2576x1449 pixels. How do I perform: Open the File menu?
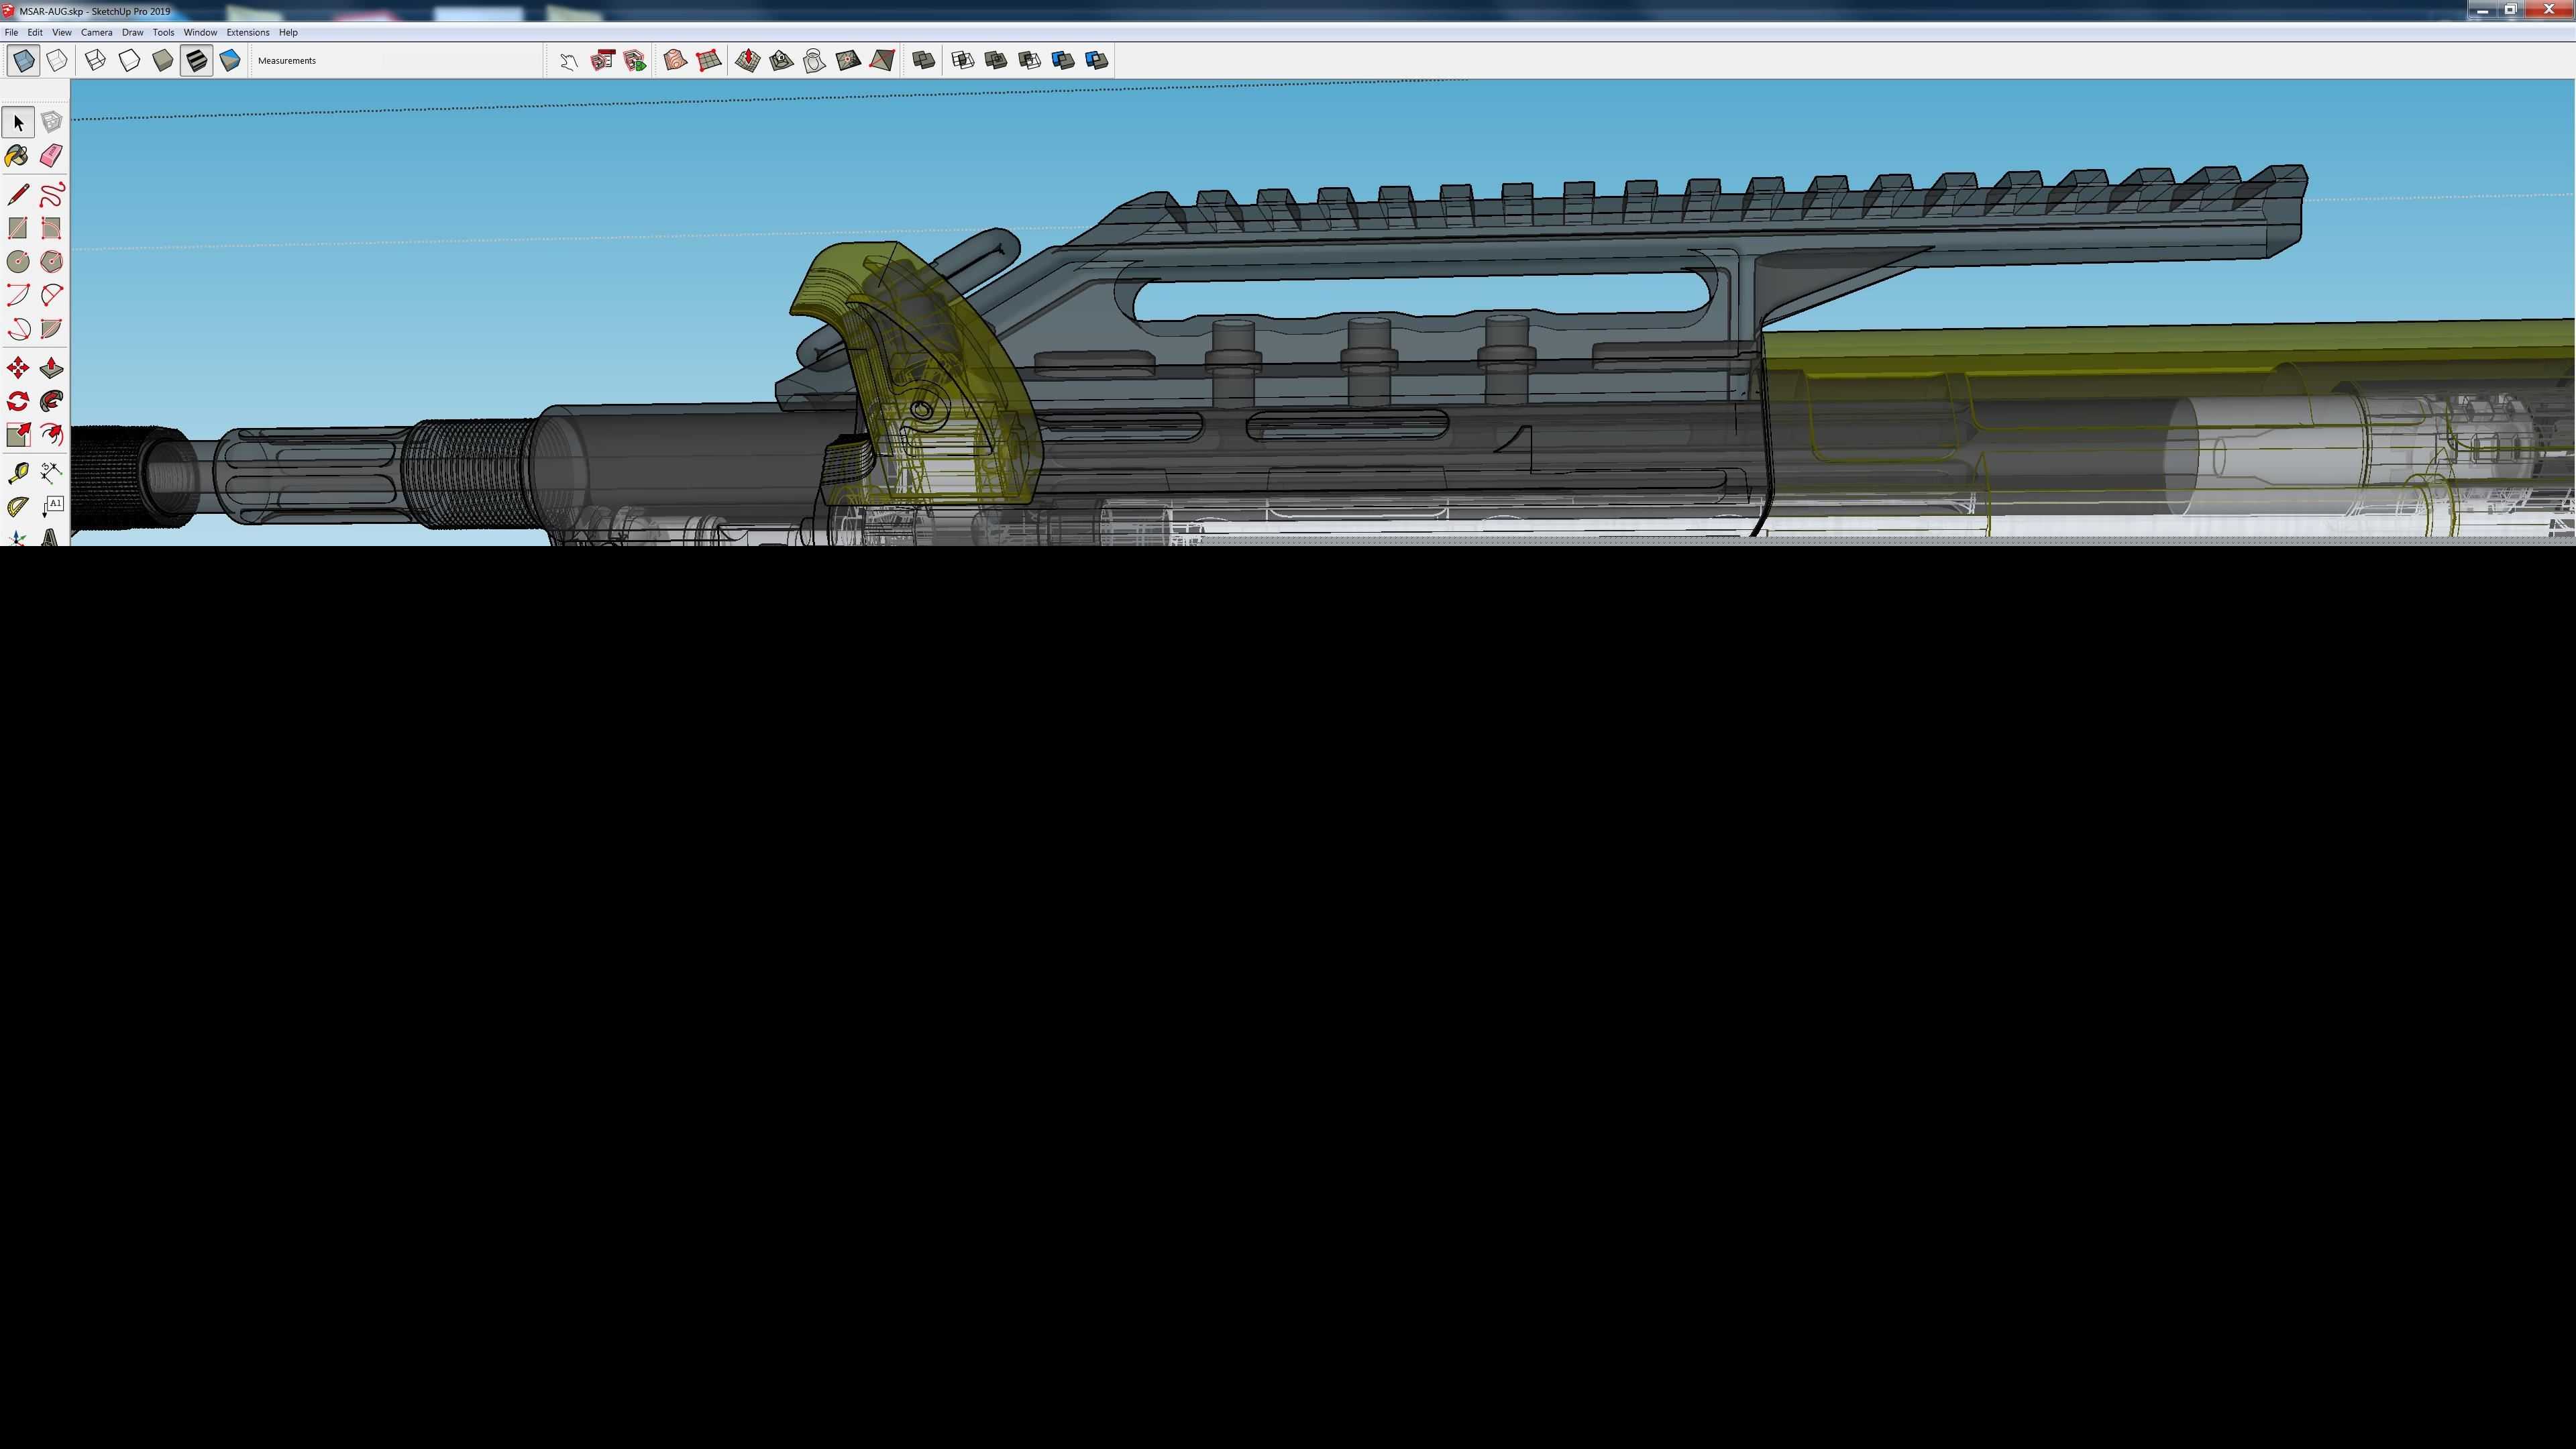[x=11, y=32]
